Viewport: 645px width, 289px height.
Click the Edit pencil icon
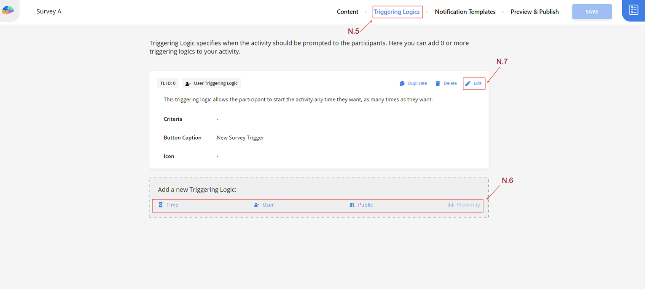(468, 83)
